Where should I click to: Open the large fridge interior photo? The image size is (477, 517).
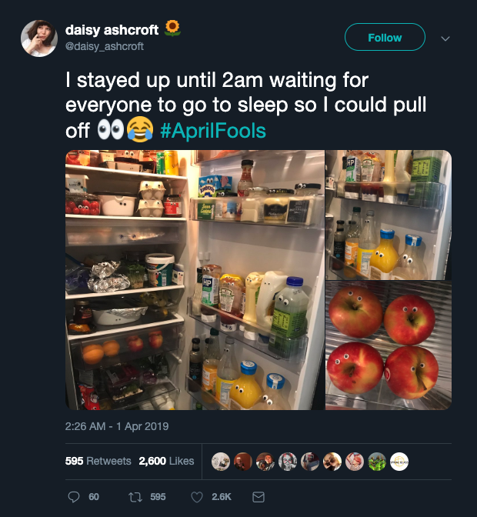(195, 280)
